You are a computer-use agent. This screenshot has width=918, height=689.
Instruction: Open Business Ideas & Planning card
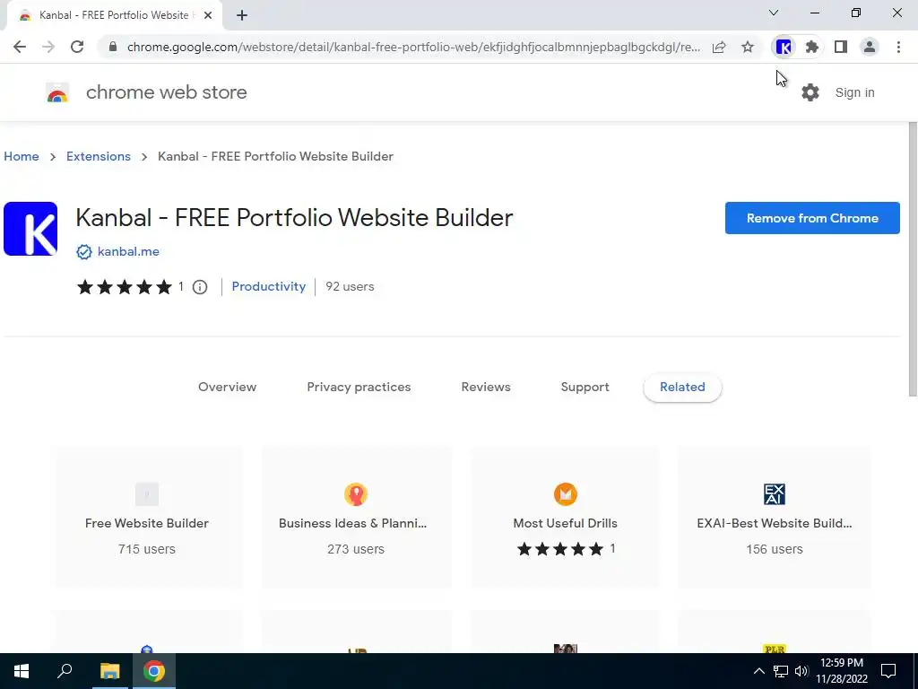tap(356, 518)
